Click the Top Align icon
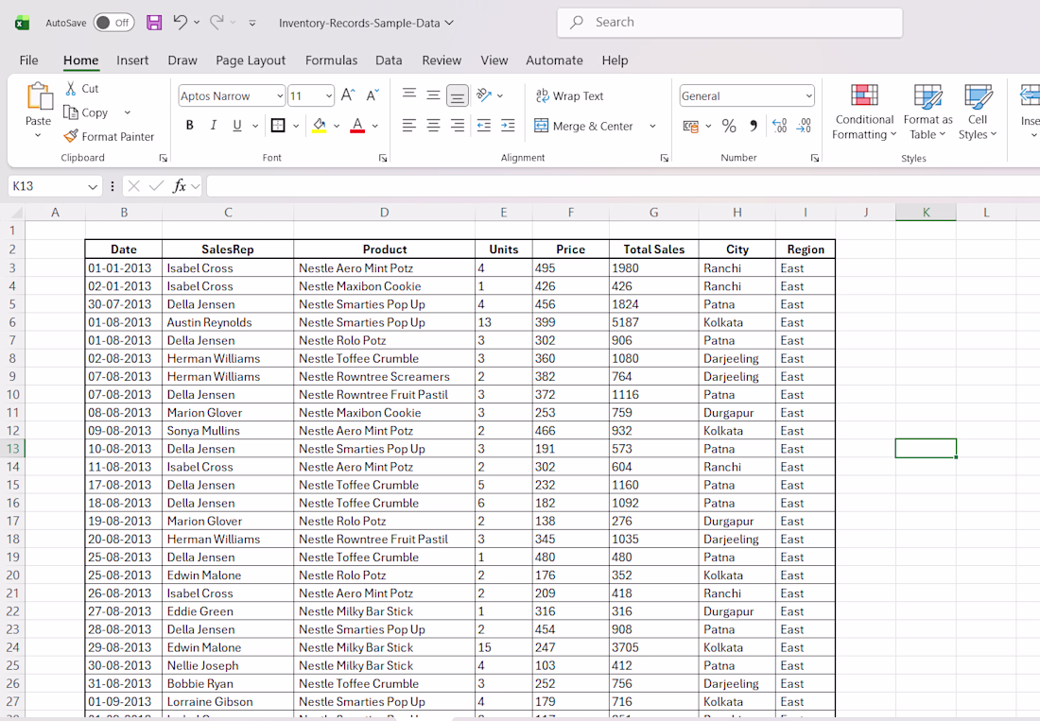The height and width of the screenshot is (721, 1040). coord(409,94)
